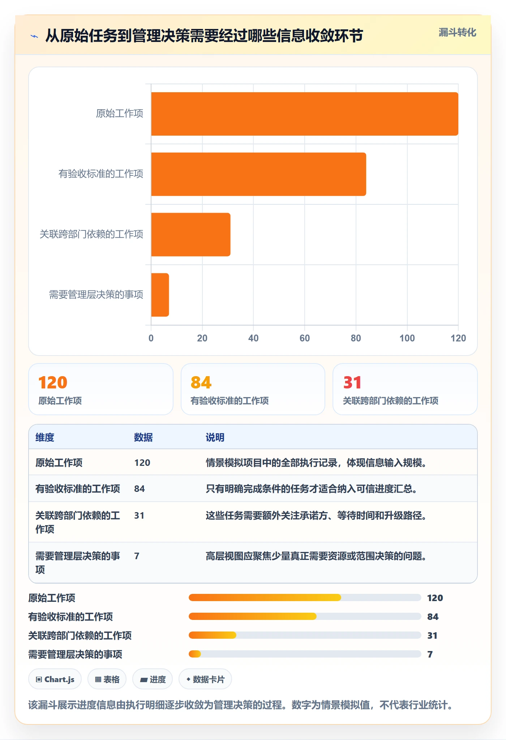Image resolution: width=506 pixels, height=740 pixels.
Task: Select the 84 有验收标准的工作项 data card
Action: coord(253,389)
